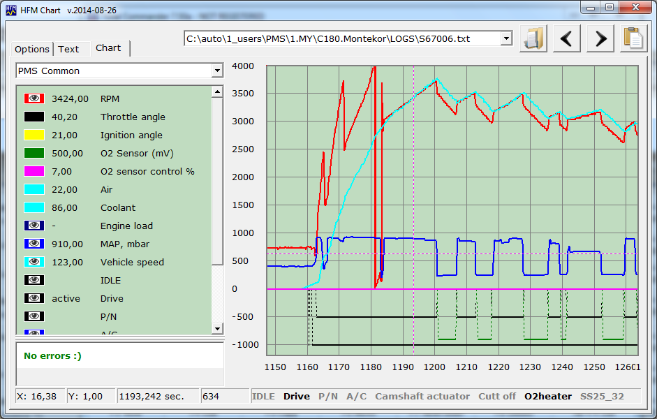The height and width of the screenshot is (419, 657).
Task: Switch to the Options tab
Action: [32, 50]
